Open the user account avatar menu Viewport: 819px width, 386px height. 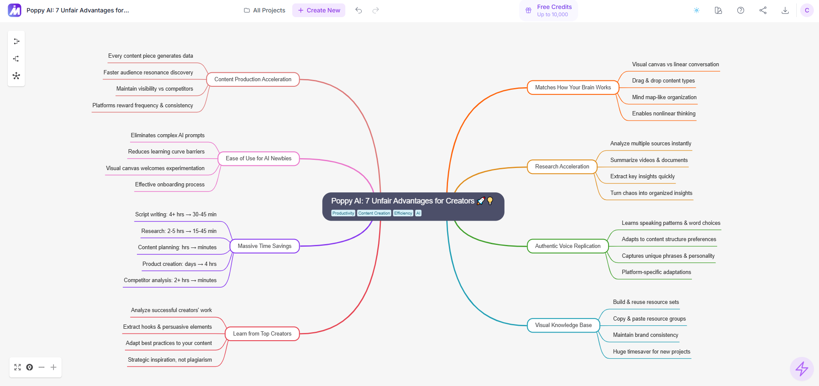coord(807,10)
